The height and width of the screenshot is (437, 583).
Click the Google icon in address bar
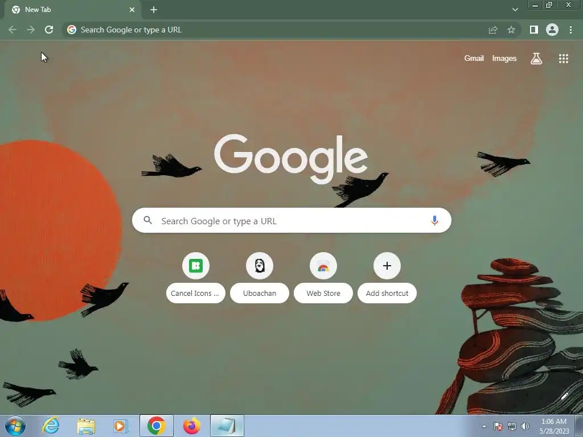pos(72,30)
